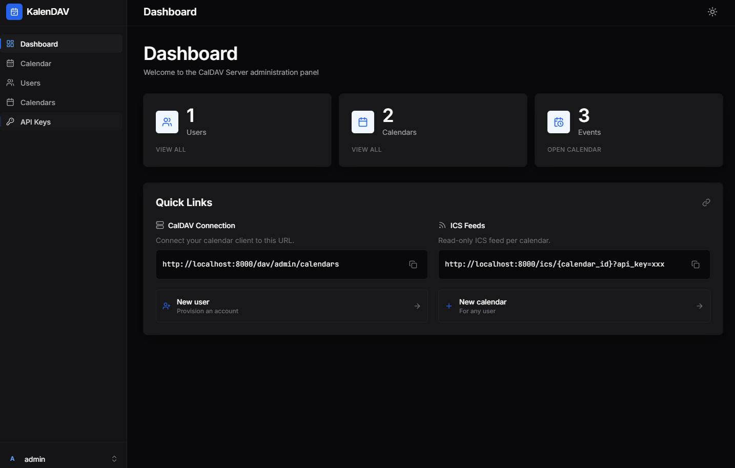Click the API Keys key icon

10,121
